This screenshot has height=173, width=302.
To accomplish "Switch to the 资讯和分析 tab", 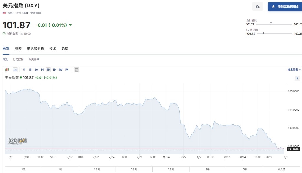I will [x=35, y=49].
